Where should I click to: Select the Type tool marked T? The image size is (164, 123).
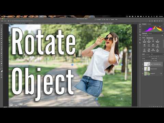point(1,58)
